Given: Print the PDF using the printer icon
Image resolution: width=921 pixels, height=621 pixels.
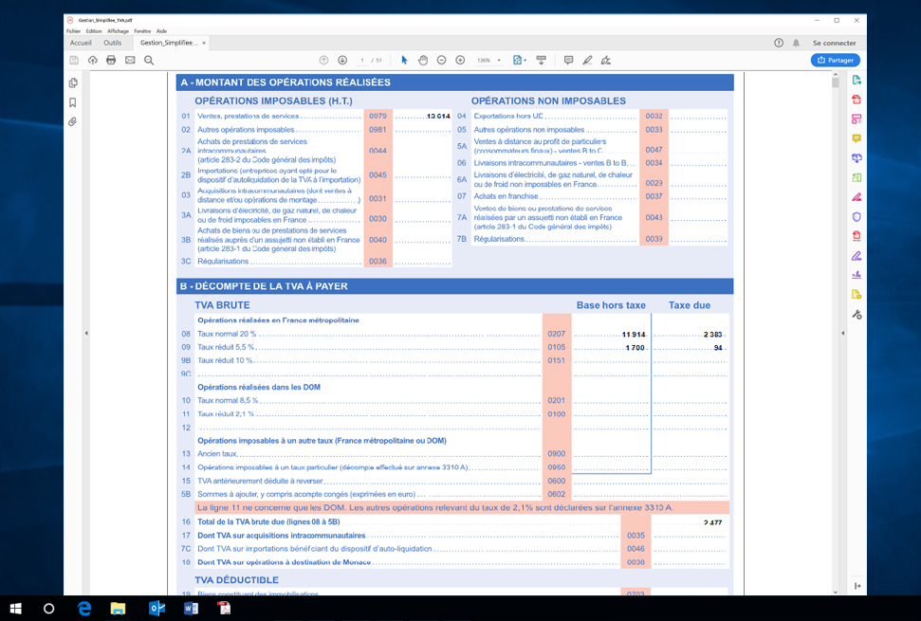Looking at the screenshot, I should pos(112,59).
